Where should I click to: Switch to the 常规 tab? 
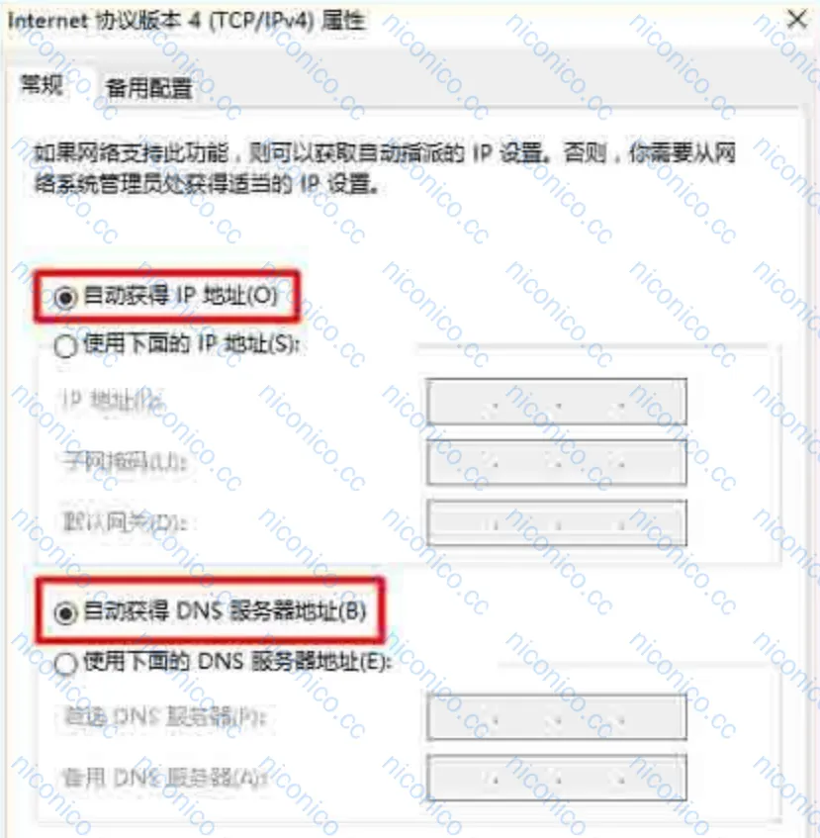click(42, 85)
